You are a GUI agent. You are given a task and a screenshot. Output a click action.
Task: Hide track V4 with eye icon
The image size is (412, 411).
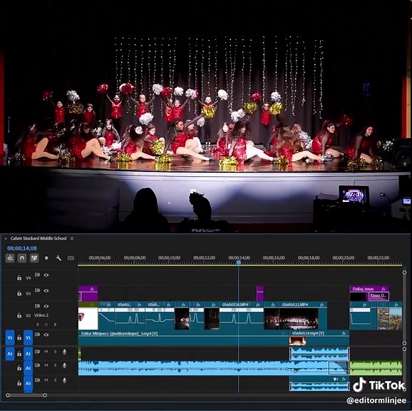(x=46, y=275)
